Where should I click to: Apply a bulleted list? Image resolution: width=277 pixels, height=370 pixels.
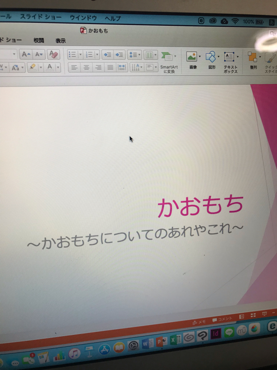pyautogui.click(x=72, y=55)
